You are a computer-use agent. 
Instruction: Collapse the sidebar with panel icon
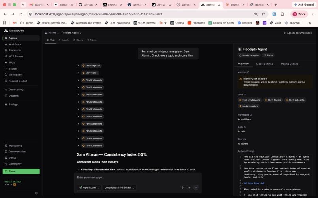tap(37, 193)
